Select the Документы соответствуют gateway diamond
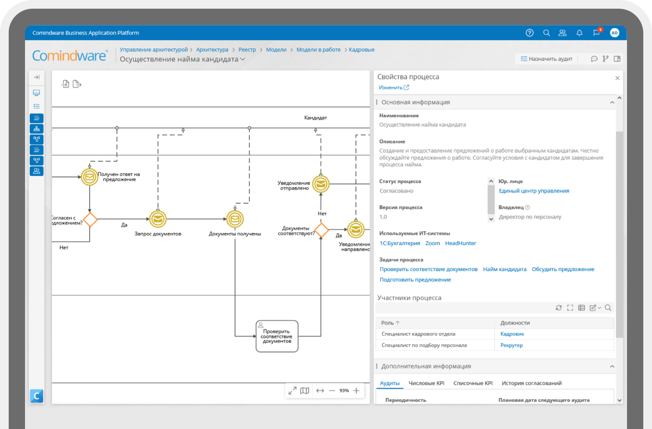 click(x=322, y=230)
